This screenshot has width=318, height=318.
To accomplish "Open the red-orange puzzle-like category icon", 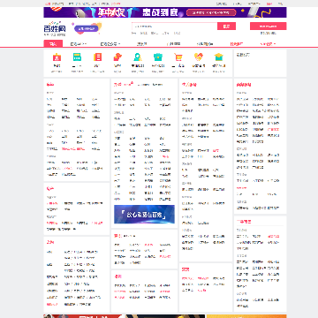I will click(117, 57).
